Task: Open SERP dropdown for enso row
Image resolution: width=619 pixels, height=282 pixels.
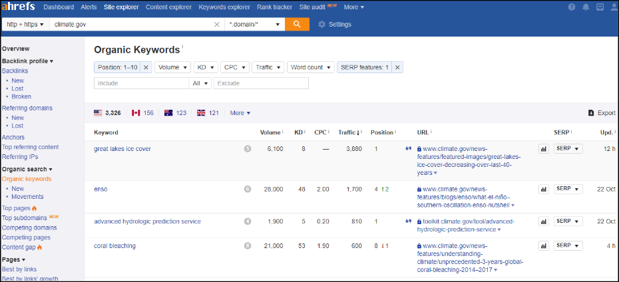Action: point(568,189)
